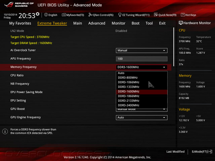
Task: Click Target CPU Speed : 3700MHz text
Action: click(x=30, y=37)
